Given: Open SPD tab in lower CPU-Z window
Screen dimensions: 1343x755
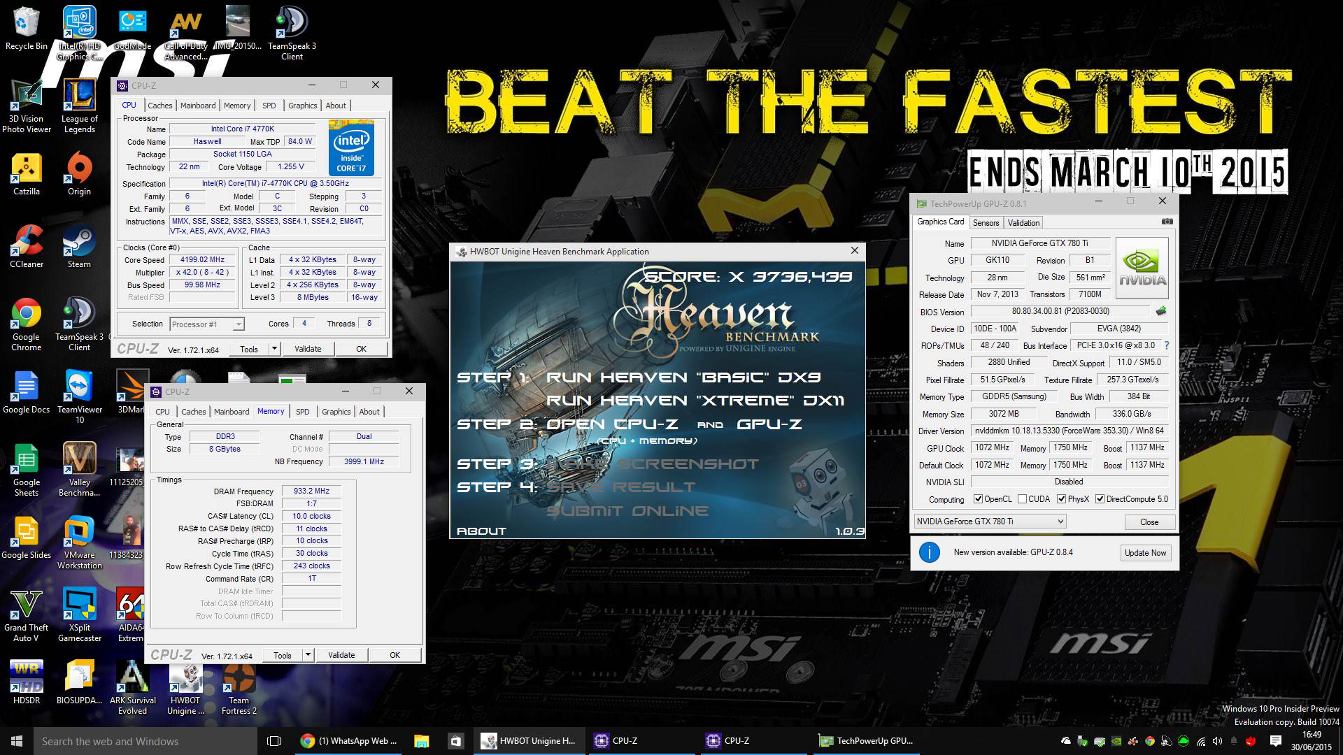Looking at the screenshot, I should (302, 412).
